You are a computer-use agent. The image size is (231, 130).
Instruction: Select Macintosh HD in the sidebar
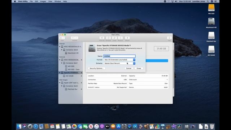point(73,53)
